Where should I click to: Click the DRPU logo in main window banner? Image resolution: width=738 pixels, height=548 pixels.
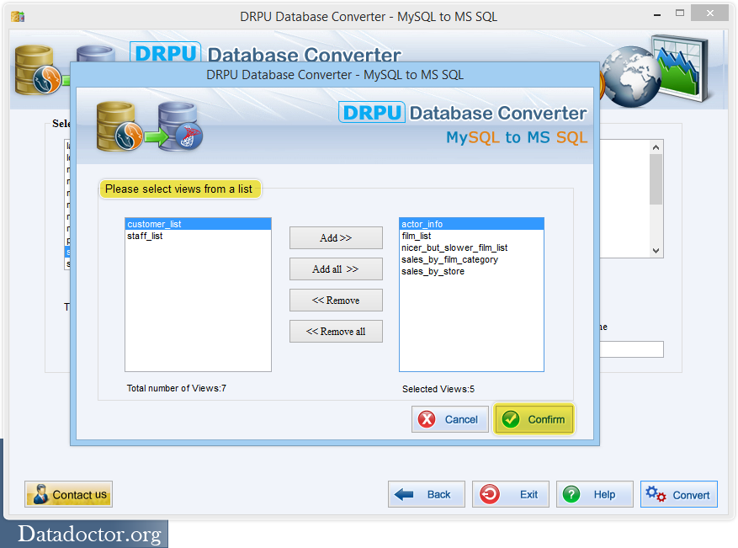[166, 52]
